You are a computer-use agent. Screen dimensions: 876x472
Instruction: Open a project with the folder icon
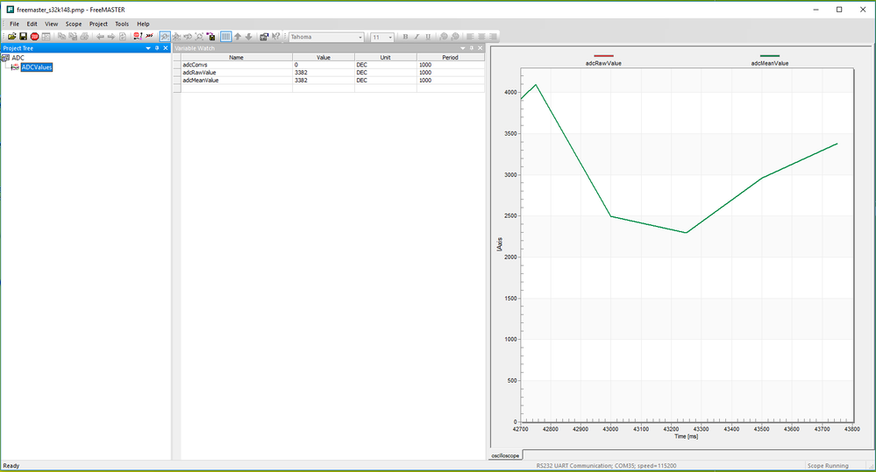click(x=11, y=37)
